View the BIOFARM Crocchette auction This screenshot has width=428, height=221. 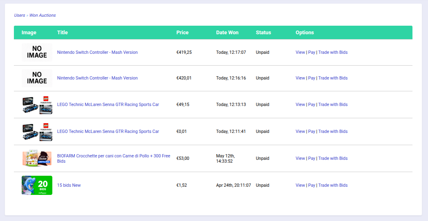pos(300,158)
